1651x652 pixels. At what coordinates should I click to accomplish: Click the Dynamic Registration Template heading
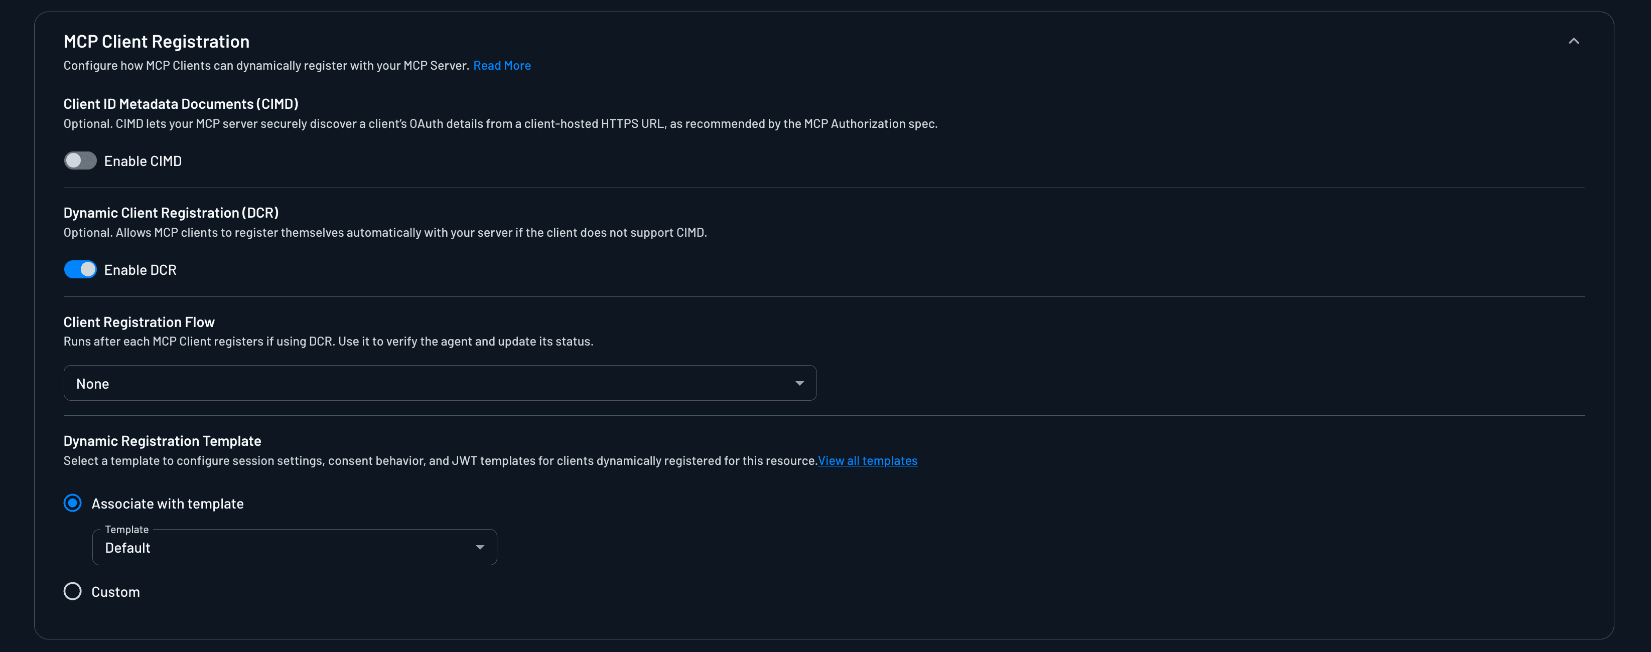click(x=162, y=441)
